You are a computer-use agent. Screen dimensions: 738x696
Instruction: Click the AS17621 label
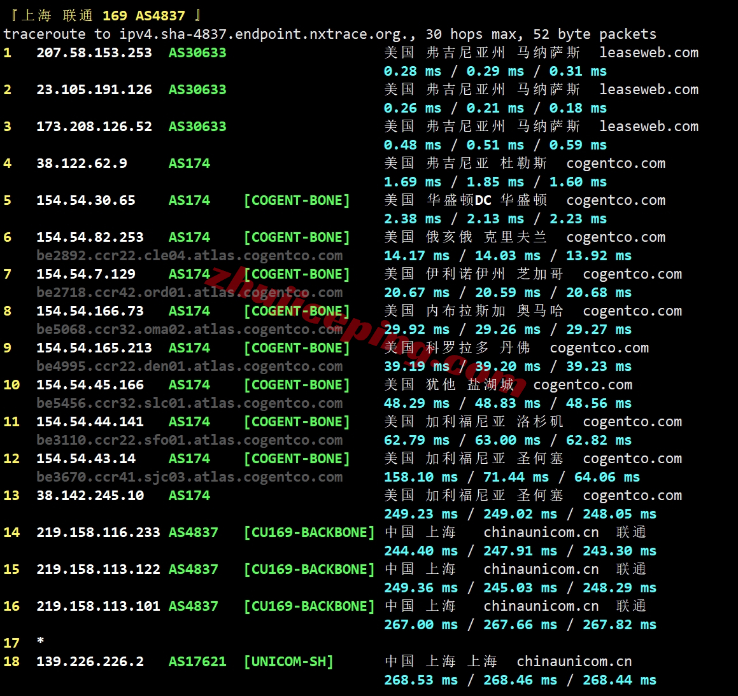197,662
